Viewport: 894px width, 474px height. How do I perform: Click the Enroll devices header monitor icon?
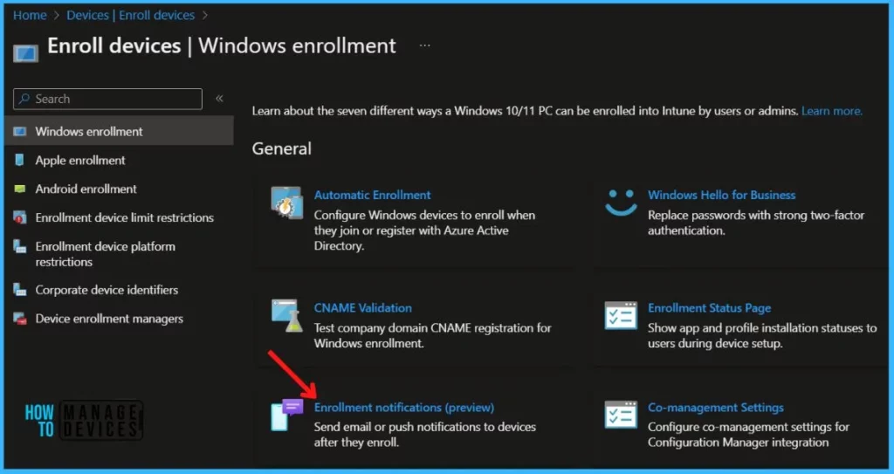click(25, 53)
